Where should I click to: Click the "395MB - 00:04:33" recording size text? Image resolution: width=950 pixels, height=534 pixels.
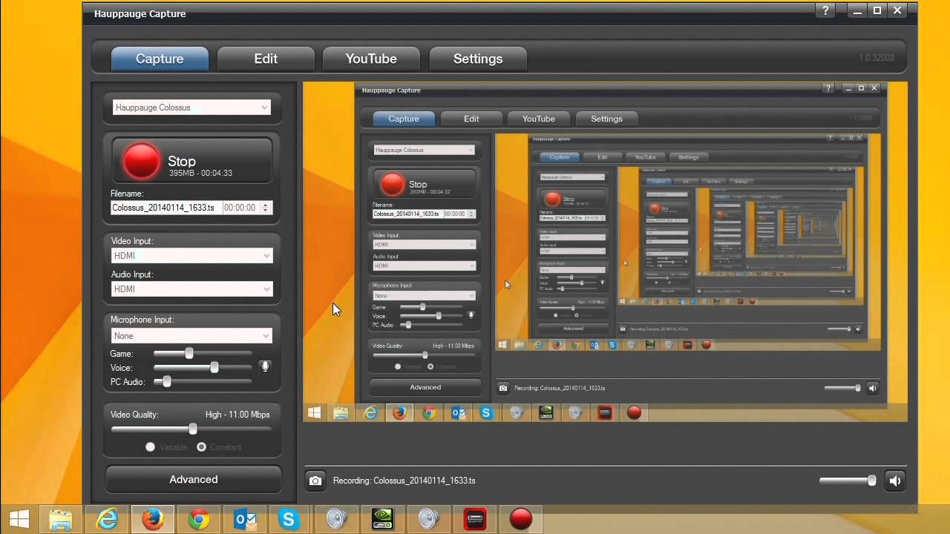(200, 173)
